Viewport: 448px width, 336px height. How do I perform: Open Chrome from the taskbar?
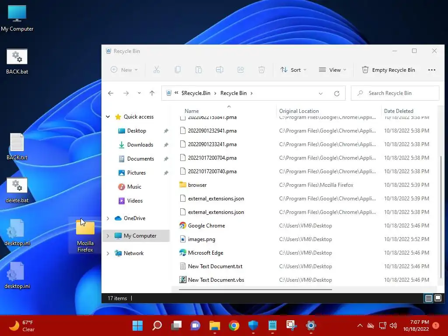(234, 325)
